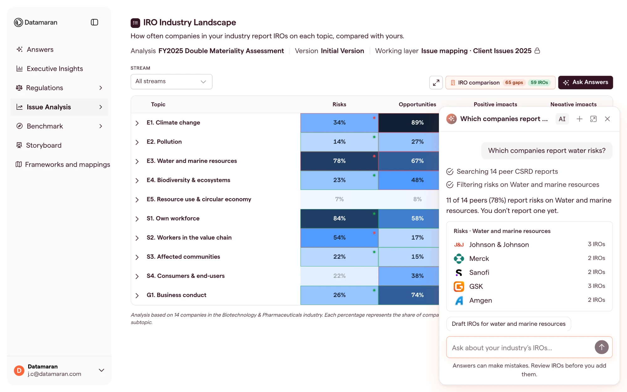Click the IRO Industry Landscape title icon
The image size is (627, 392).
coord(135,23)
